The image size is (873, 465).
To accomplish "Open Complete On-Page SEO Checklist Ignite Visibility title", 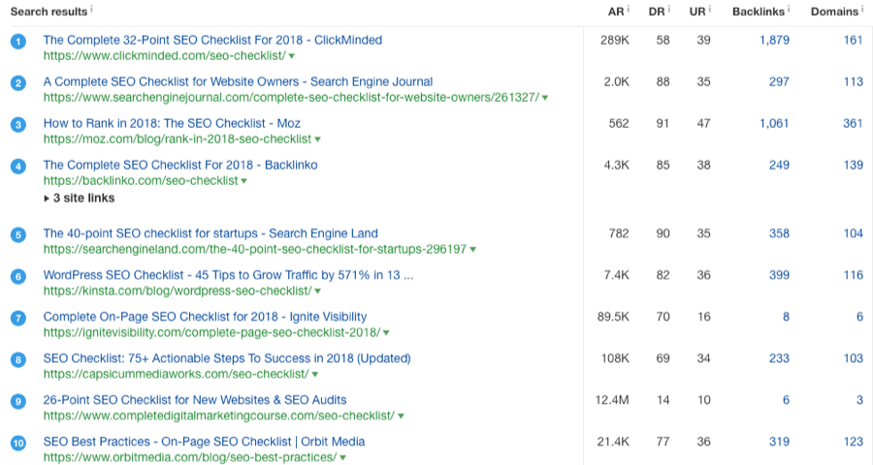I will 205,317.
